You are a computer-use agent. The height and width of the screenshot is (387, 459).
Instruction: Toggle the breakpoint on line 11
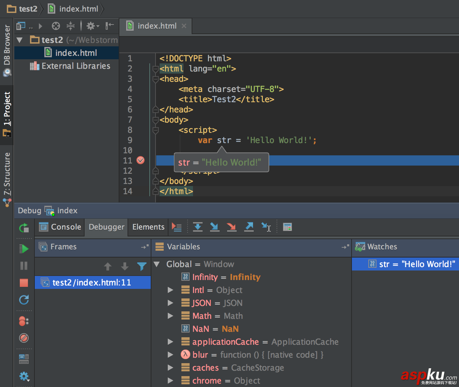140,160
